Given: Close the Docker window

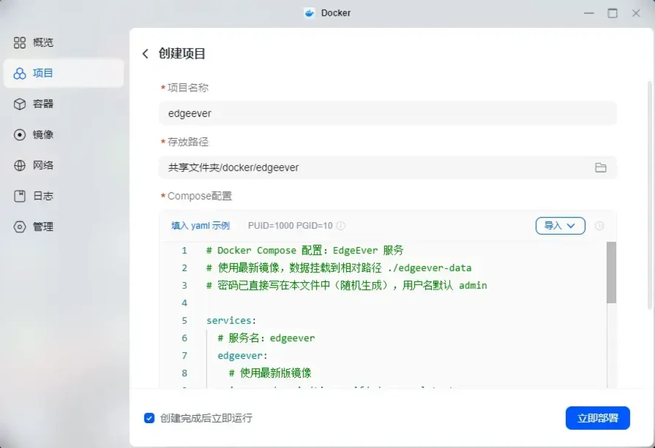Looking at the screenshot, I should coord(636,13).
